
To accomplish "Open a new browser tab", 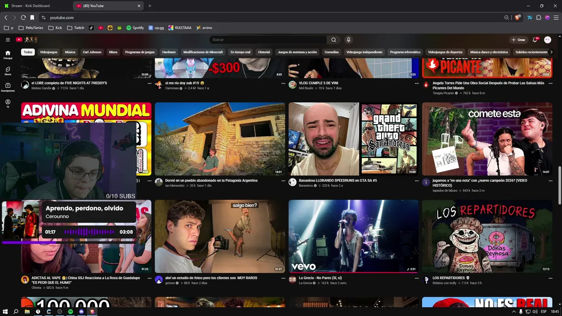I will [150, 6].
